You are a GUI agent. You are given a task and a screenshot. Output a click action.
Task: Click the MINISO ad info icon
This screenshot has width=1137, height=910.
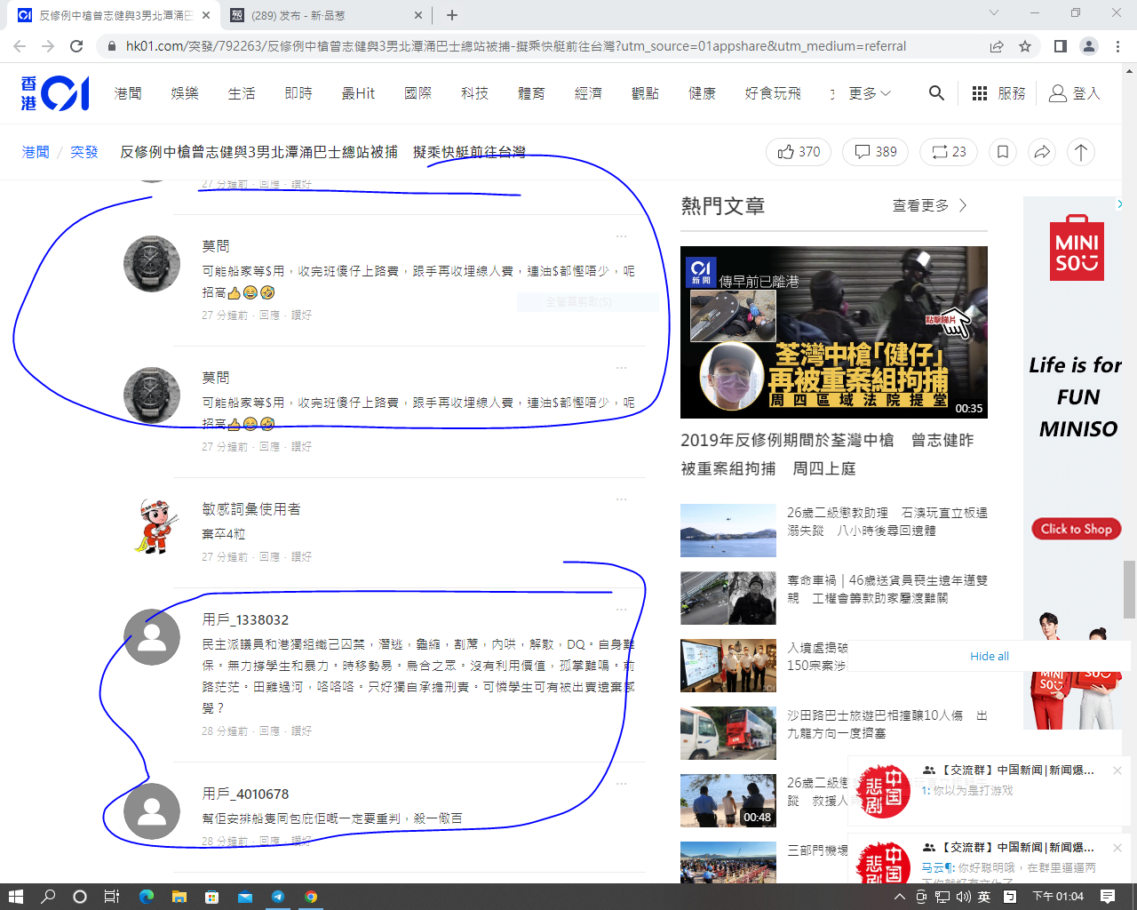click(x=1120, y=204)
